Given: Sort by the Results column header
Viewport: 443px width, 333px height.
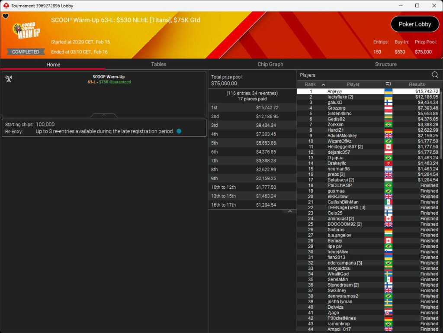Looking at the screenshot, I should 417,84.
